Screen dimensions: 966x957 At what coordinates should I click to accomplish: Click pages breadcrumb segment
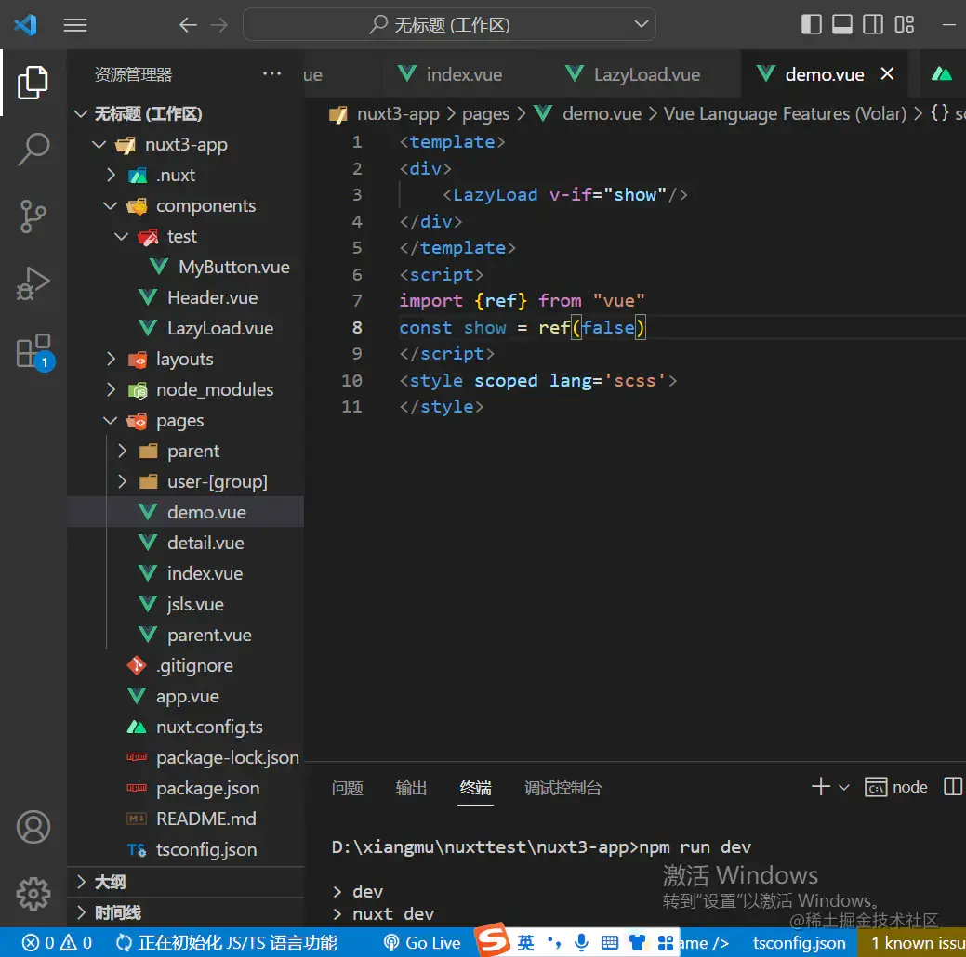pos(485,114)
